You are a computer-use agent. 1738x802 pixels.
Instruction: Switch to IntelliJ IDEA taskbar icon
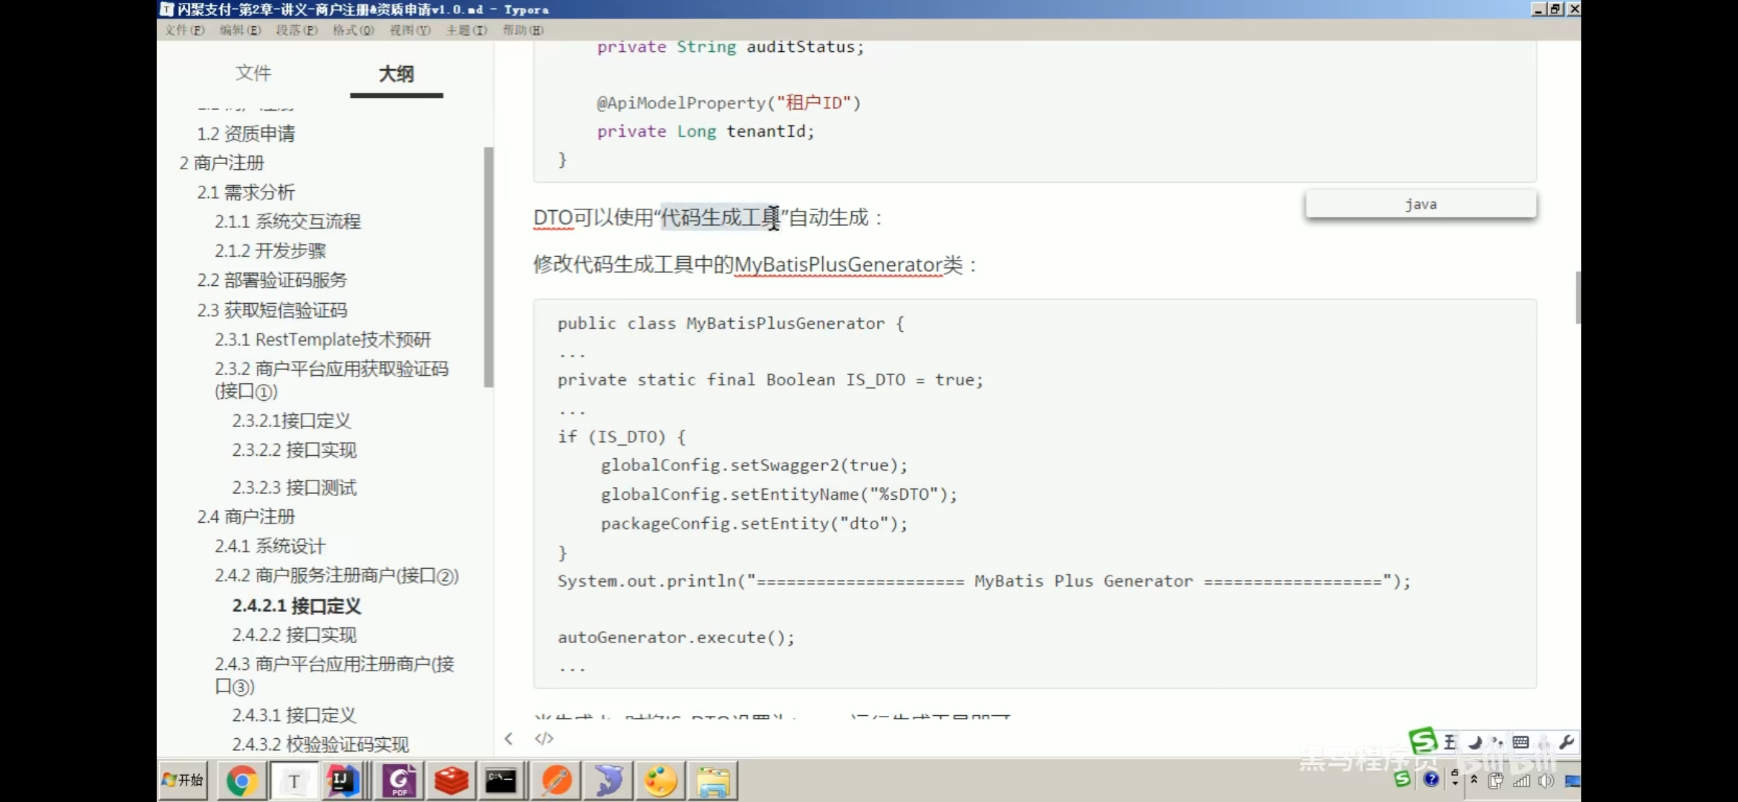(342, 780)
